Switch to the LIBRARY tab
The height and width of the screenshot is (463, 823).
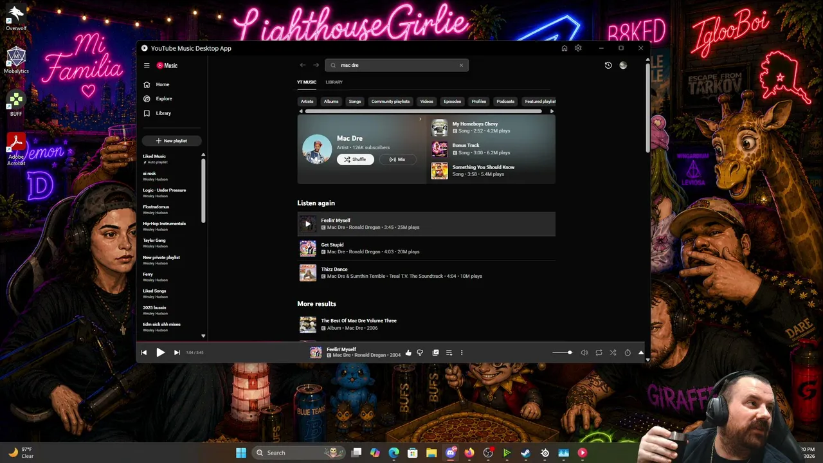point(334,82)
